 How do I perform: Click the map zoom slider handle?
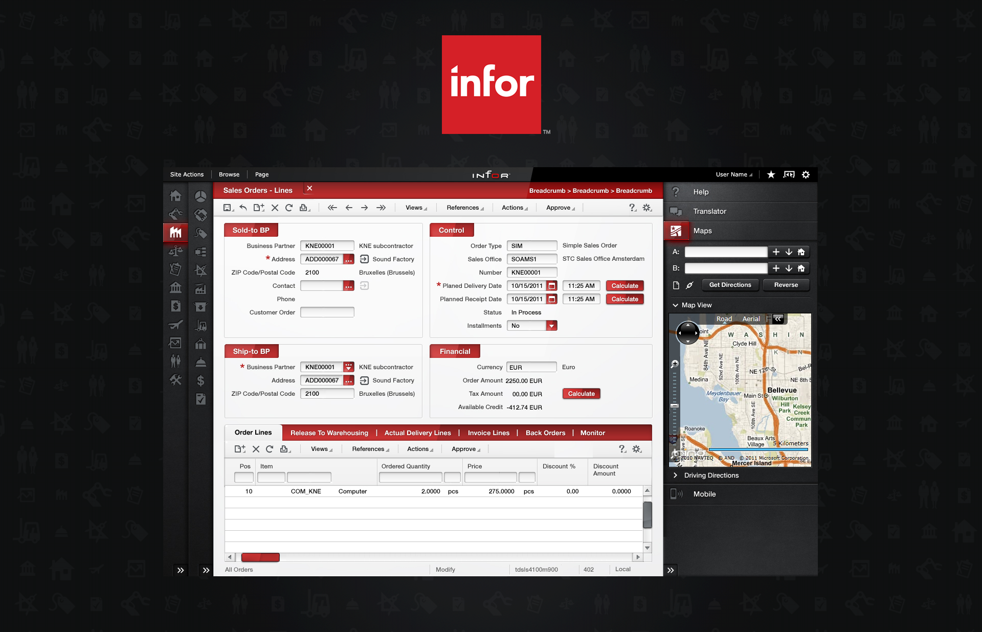pos(675,405)
